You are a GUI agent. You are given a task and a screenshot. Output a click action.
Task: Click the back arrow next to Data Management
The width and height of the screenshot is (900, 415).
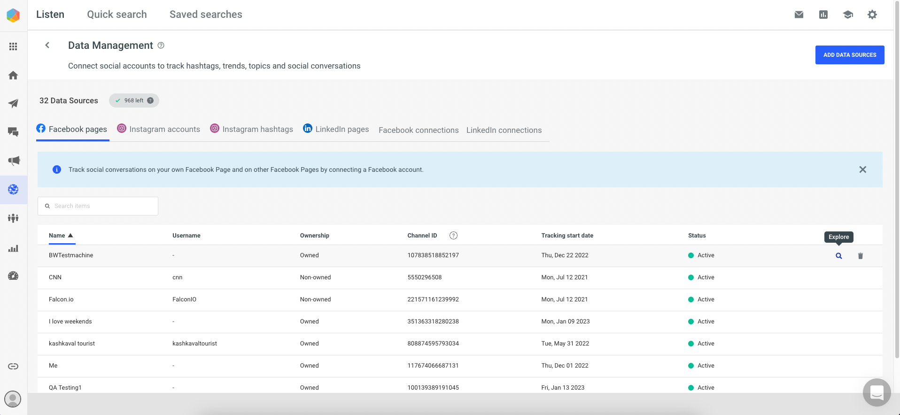(47, 45)
